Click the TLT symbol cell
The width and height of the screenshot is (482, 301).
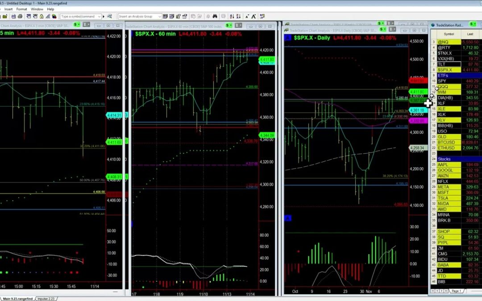click(x=449, y=64)
